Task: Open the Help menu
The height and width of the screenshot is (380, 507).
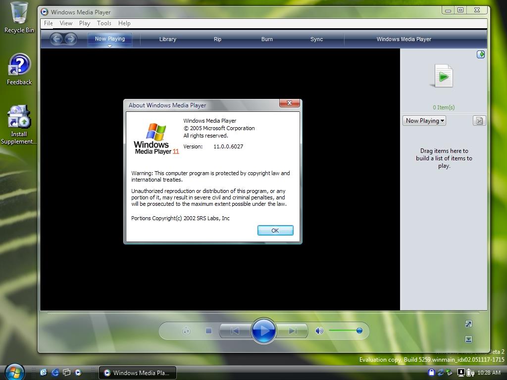Action: (x=124, y=23)
